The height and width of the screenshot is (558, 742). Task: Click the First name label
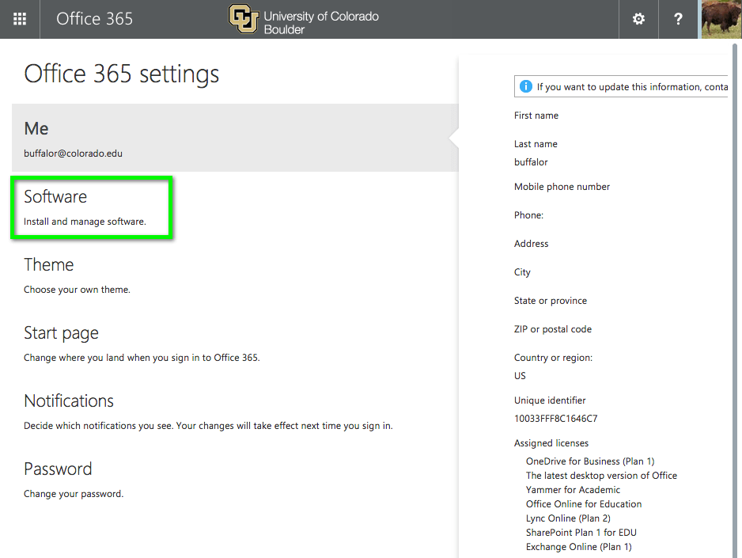pos(536,116)
